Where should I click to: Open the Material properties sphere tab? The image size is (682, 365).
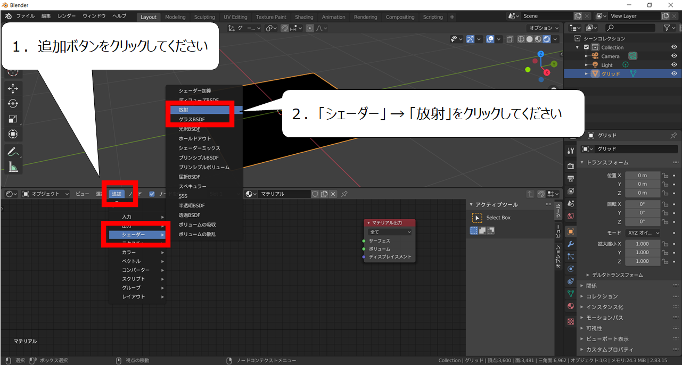[x=570, y=306]
